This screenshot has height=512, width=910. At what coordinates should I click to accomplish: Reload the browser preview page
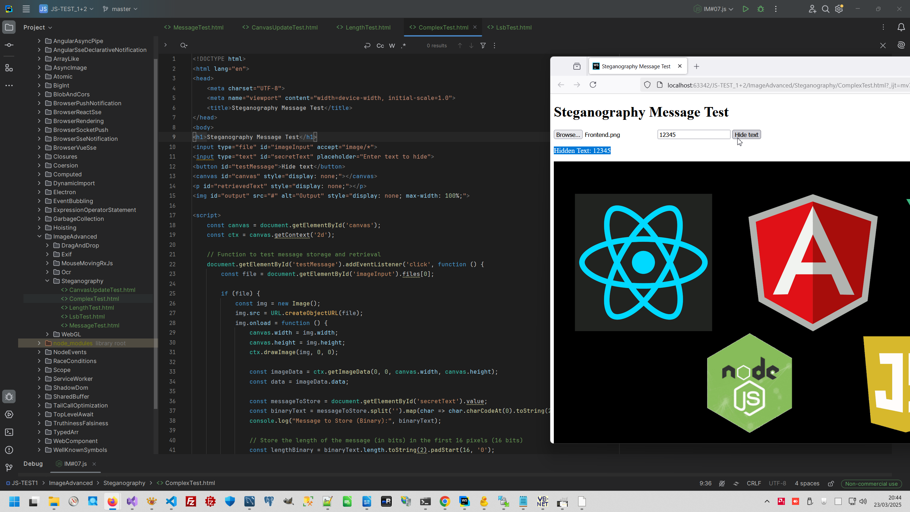[593, 85]
